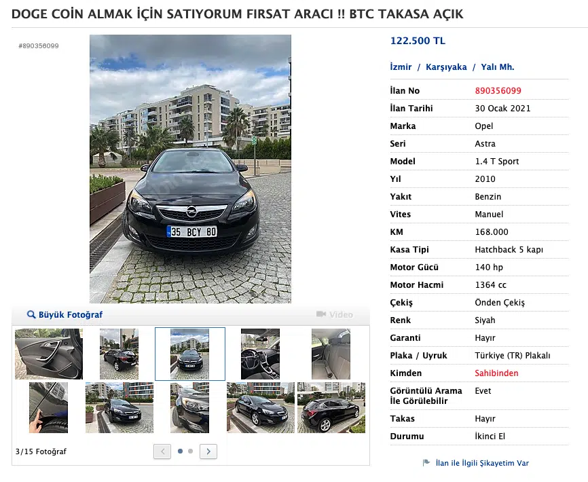
Task: Select the door interior panel thumbnail
Action: pos(49,354)
